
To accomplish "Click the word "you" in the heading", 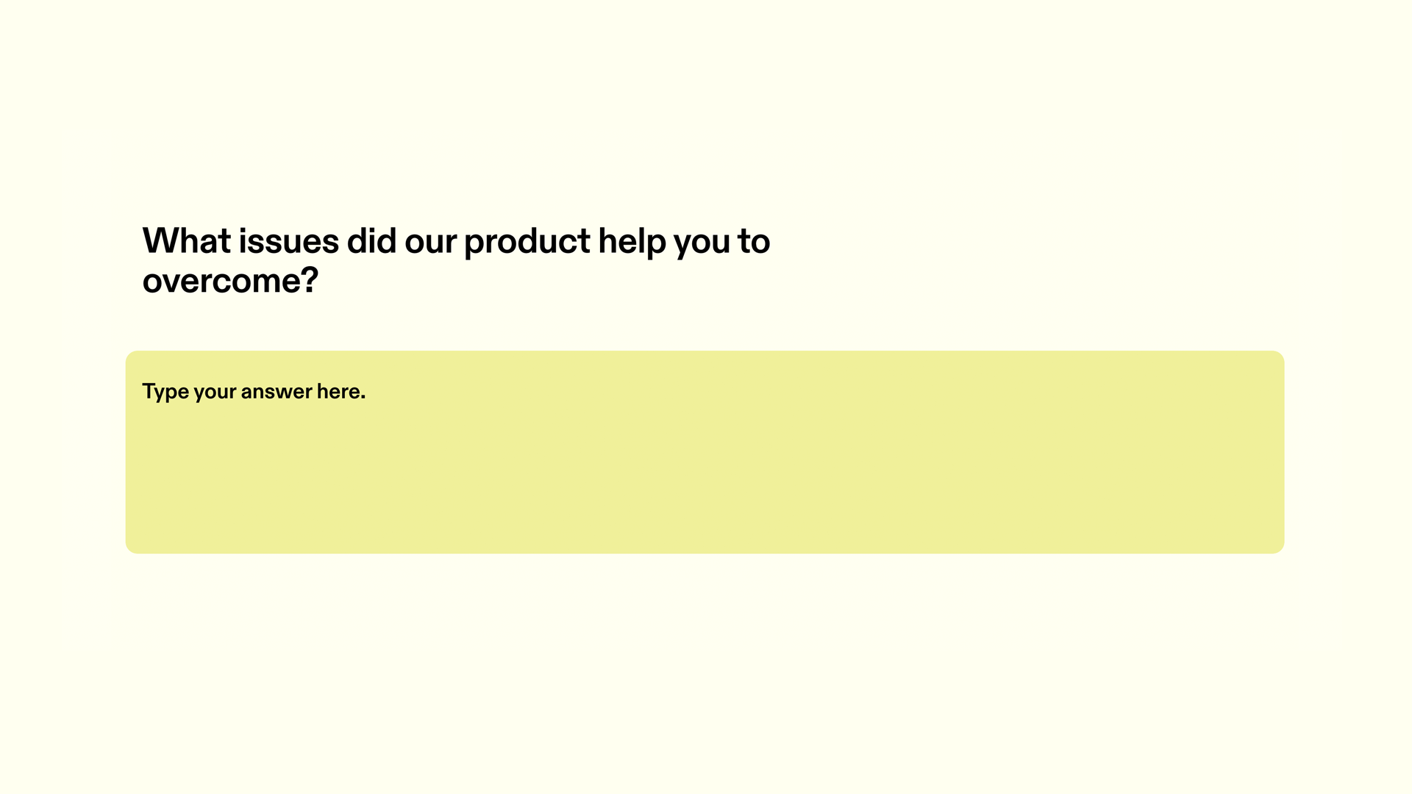I will pos(702,244).
